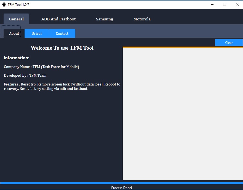
Task: Switch to Contact sub-tab
Action: [x=62, y=33]
